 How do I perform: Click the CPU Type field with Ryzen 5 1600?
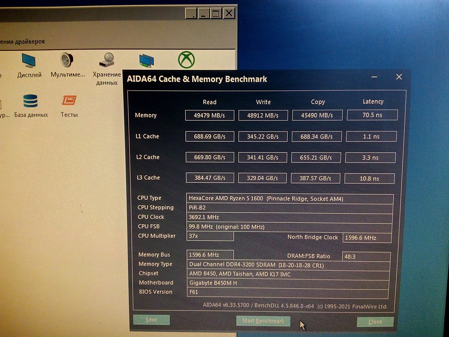point(290,199)
